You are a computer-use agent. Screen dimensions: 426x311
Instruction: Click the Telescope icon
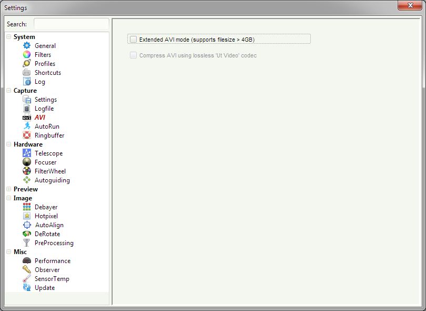pyautogui.click(x=27, y=153)
